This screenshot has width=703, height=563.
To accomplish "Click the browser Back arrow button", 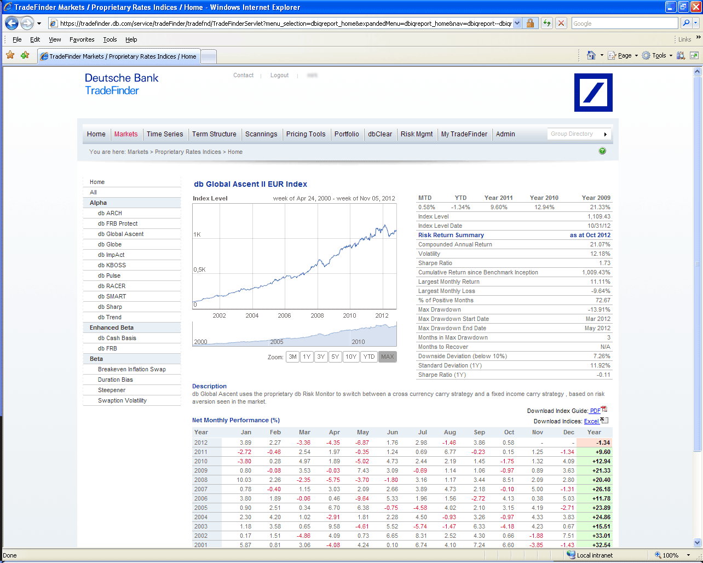I will click(12, 23).
